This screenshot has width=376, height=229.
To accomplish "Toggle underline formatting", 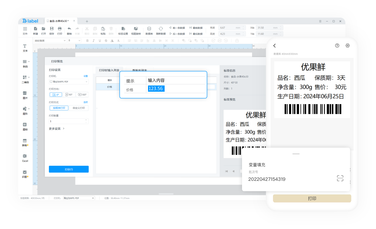I will pyautogui.click(x=100, y=41).
